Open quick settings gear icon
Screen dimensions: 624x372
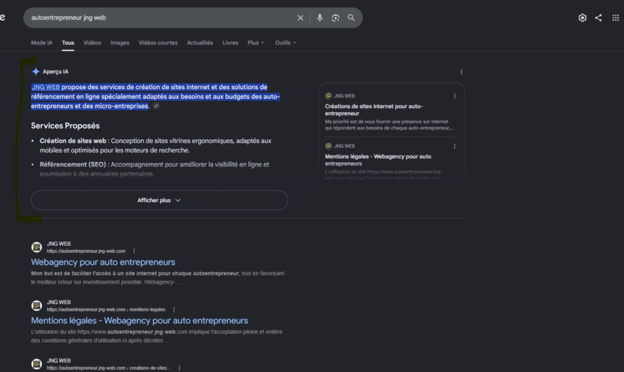click(582, 18)
